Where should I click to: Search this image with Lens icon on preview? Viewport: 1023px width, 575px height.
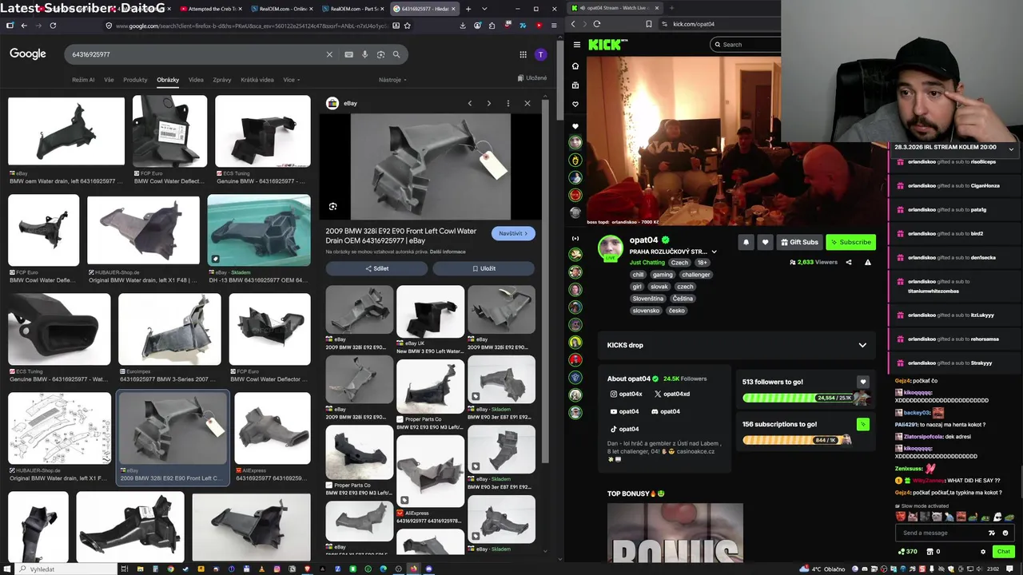333,207
